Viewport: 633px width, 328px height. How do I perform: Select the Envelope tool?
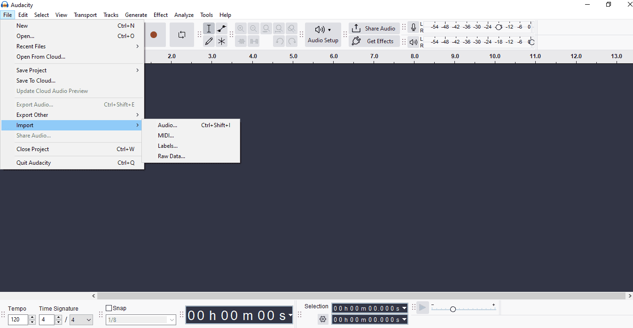coord(221,29)
